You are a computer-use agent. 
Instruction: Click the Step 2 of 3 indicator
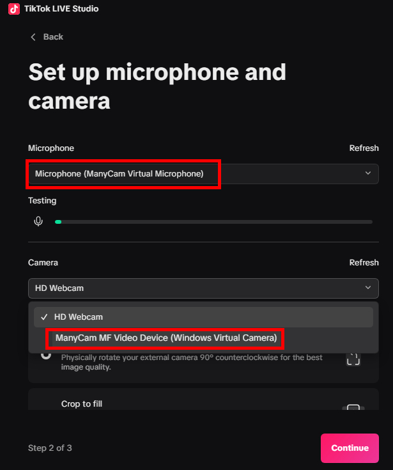click(50, 448)
